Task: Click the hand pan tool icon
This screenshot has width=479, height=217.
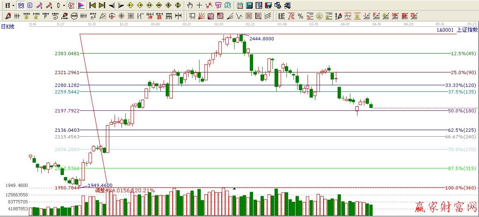Action: click(190, 5)
